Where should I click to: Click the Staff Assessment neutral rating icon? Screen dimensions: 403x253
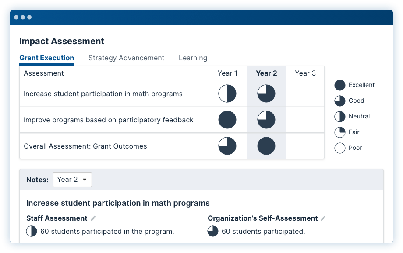[32, 231]
